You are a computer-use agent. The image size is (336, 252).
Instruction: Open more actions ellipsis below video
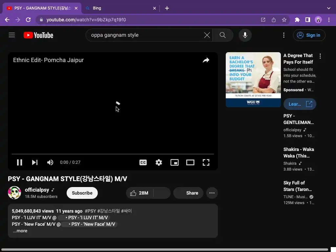(x=212, y=193)
